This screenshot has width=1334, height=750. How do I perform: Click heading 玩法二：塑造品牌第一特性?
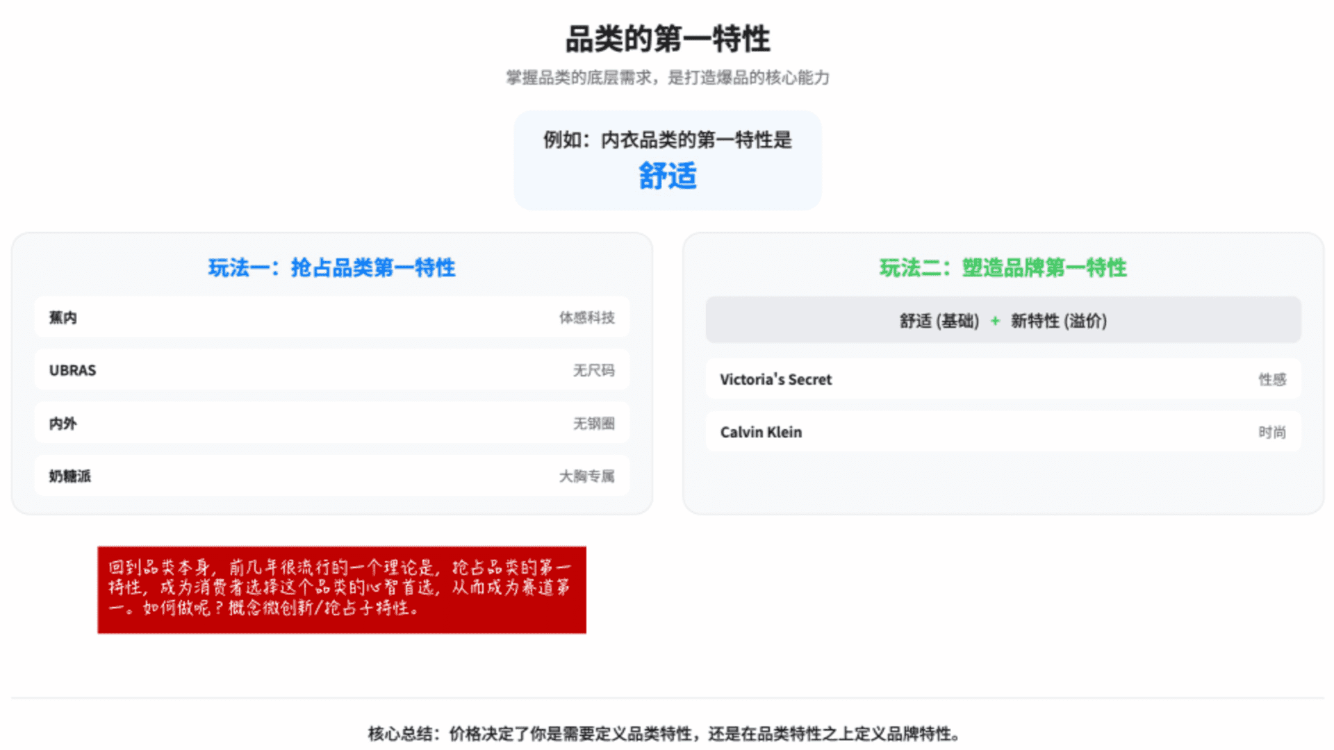pos(1003,267)
